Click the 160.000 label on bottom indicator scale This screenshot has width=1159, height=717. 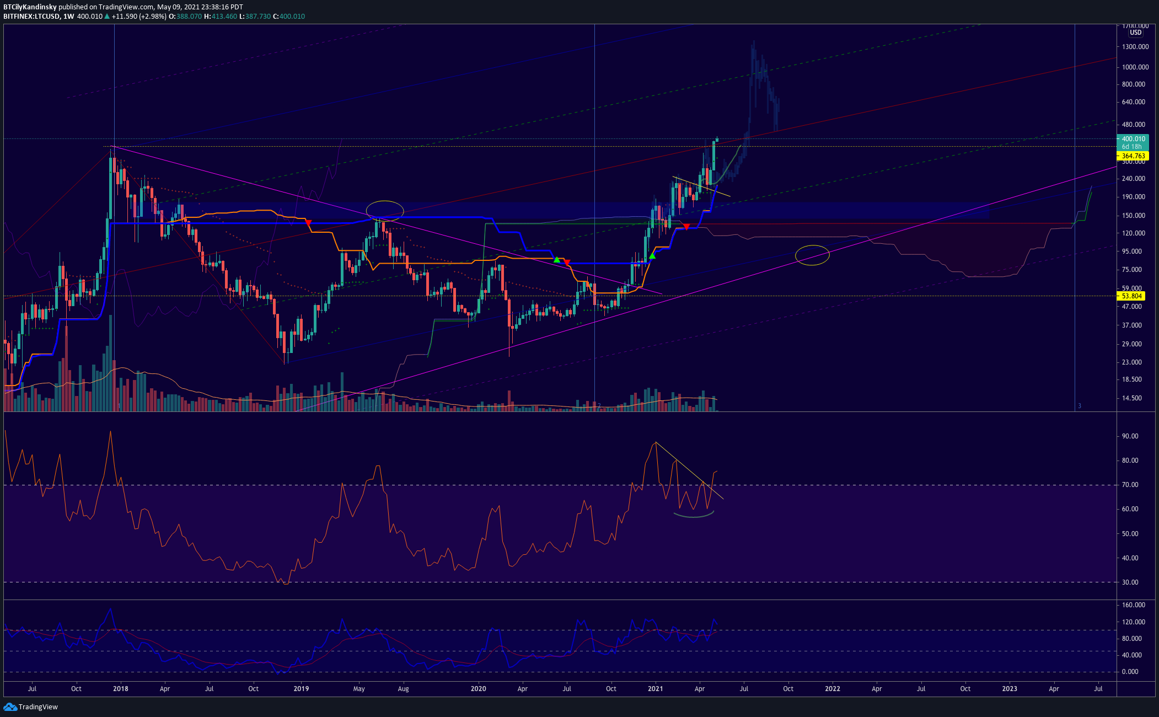click(x=1133, y=605)
